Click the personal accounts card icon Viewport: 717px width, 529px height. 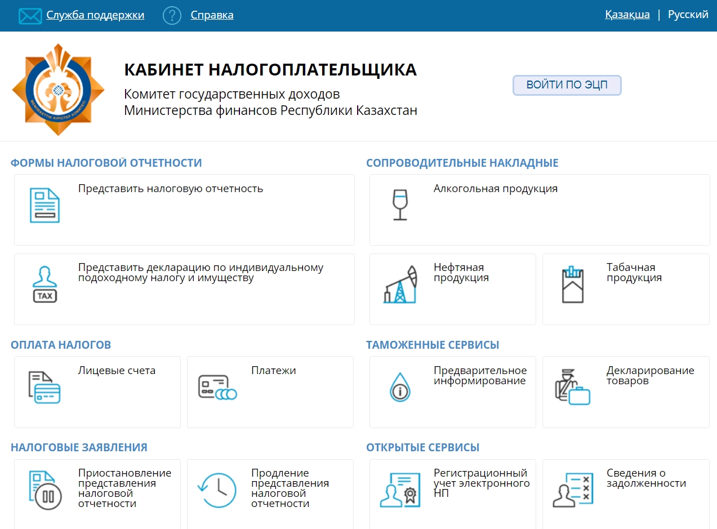pyautogui.click(x=44, y=387)
